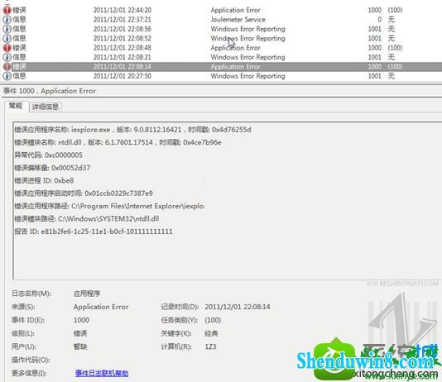Click error icon for 22:08:48 event
The height and width of the screenshot is (382, 442).
pos(7,48)
